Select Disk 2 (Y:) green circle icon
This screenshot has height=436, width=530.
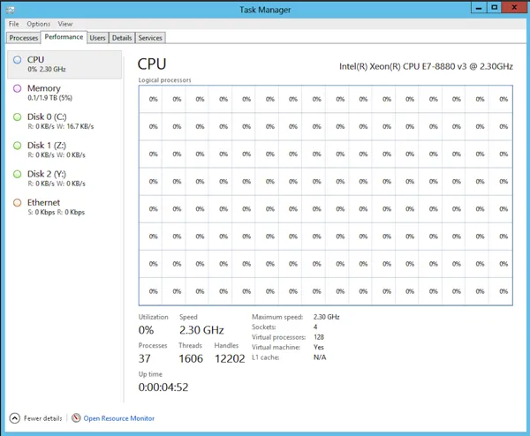(18, 174)
